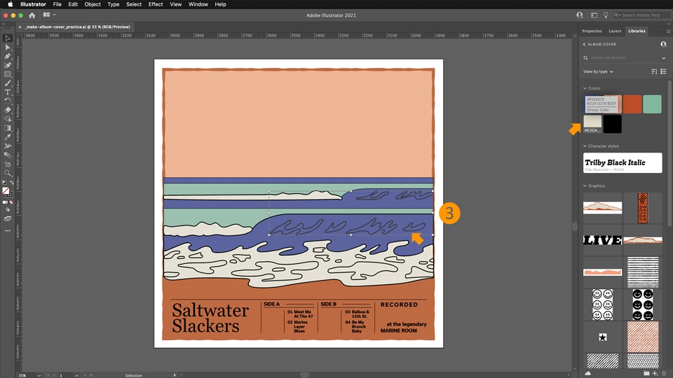Switch Libraries panel to list view

(x=663, y=71)
